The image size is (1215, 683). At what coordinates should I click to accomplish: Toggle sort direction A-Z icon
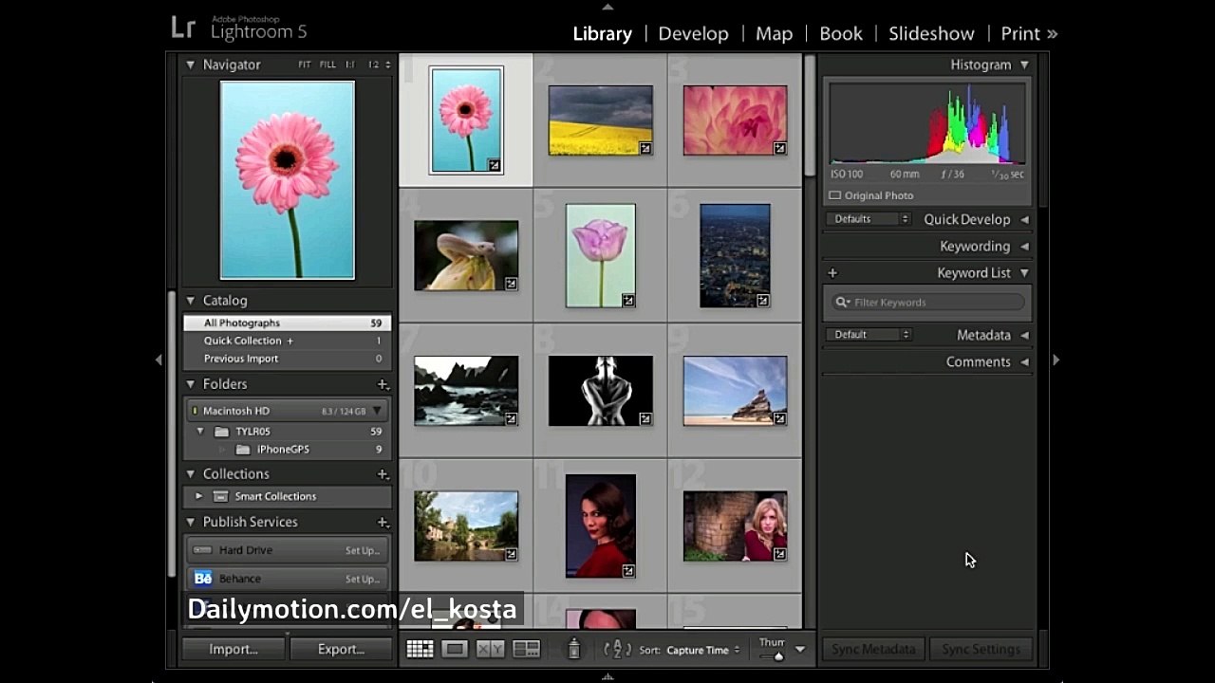click(x=617, y=650)
